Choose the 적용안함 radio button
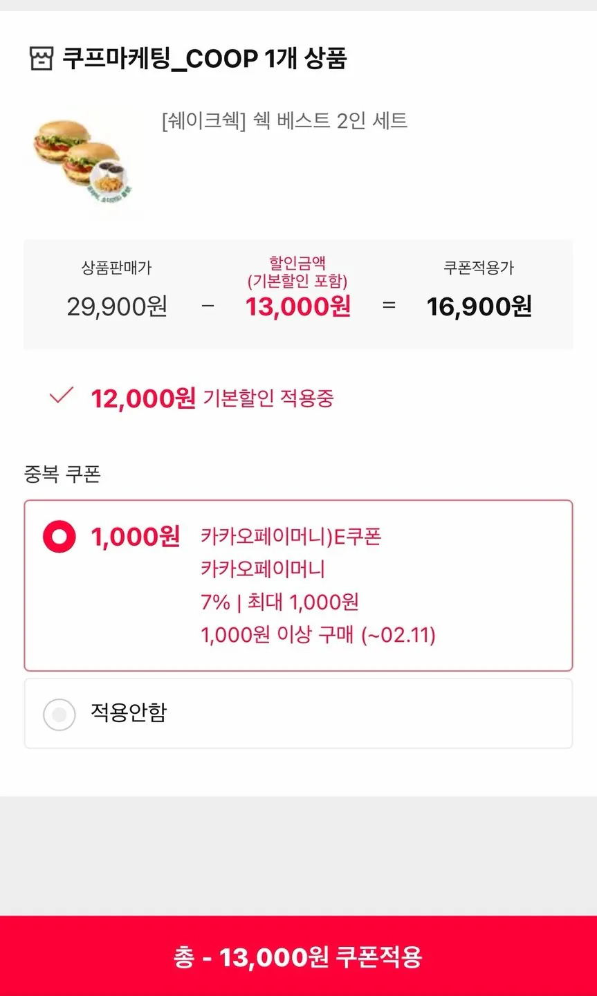The height and width of the screenshot is (996, 597). [59, 714]
